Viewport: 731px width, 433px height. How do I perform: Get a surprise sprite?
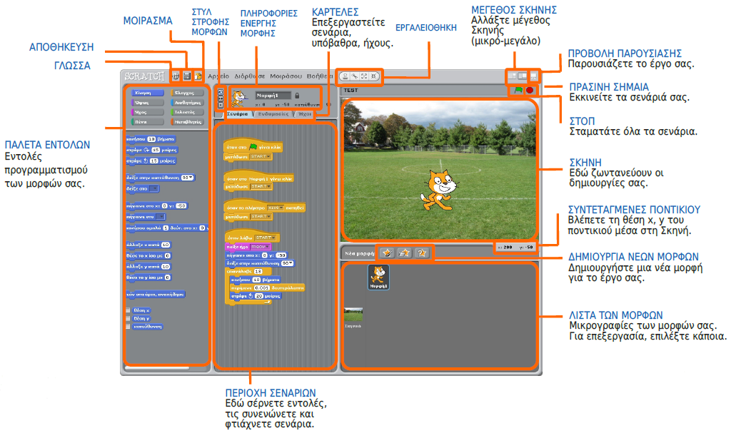421,253
